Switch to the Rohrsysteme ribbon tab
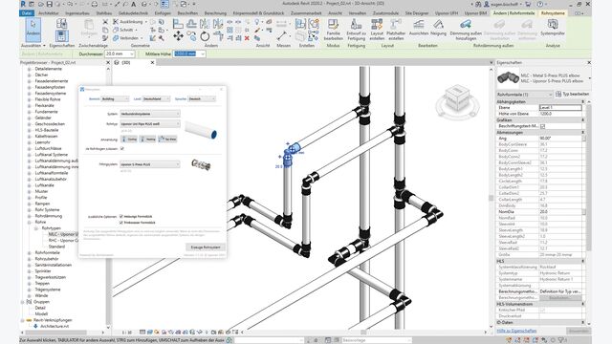 (x=553, y=13)
